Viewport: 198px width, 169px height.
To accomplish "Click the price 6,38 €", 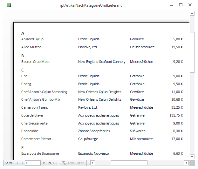I will click(178, 131).
